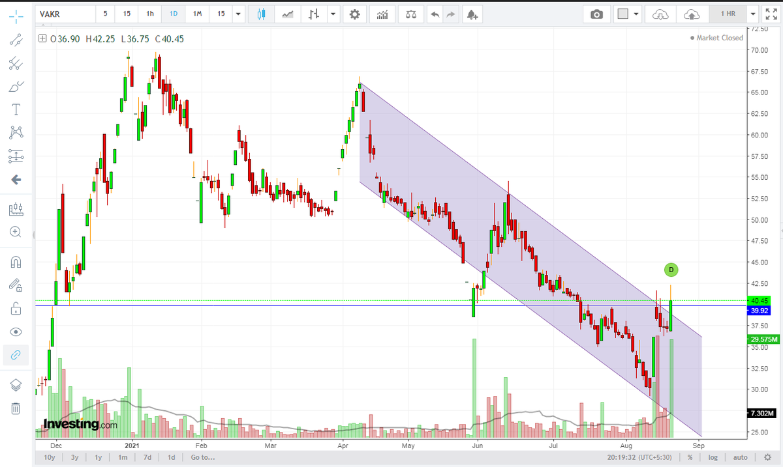This screenshot has width=783, height=467.
Task: Expand the chart legend plus box
Action: point(43,38)
